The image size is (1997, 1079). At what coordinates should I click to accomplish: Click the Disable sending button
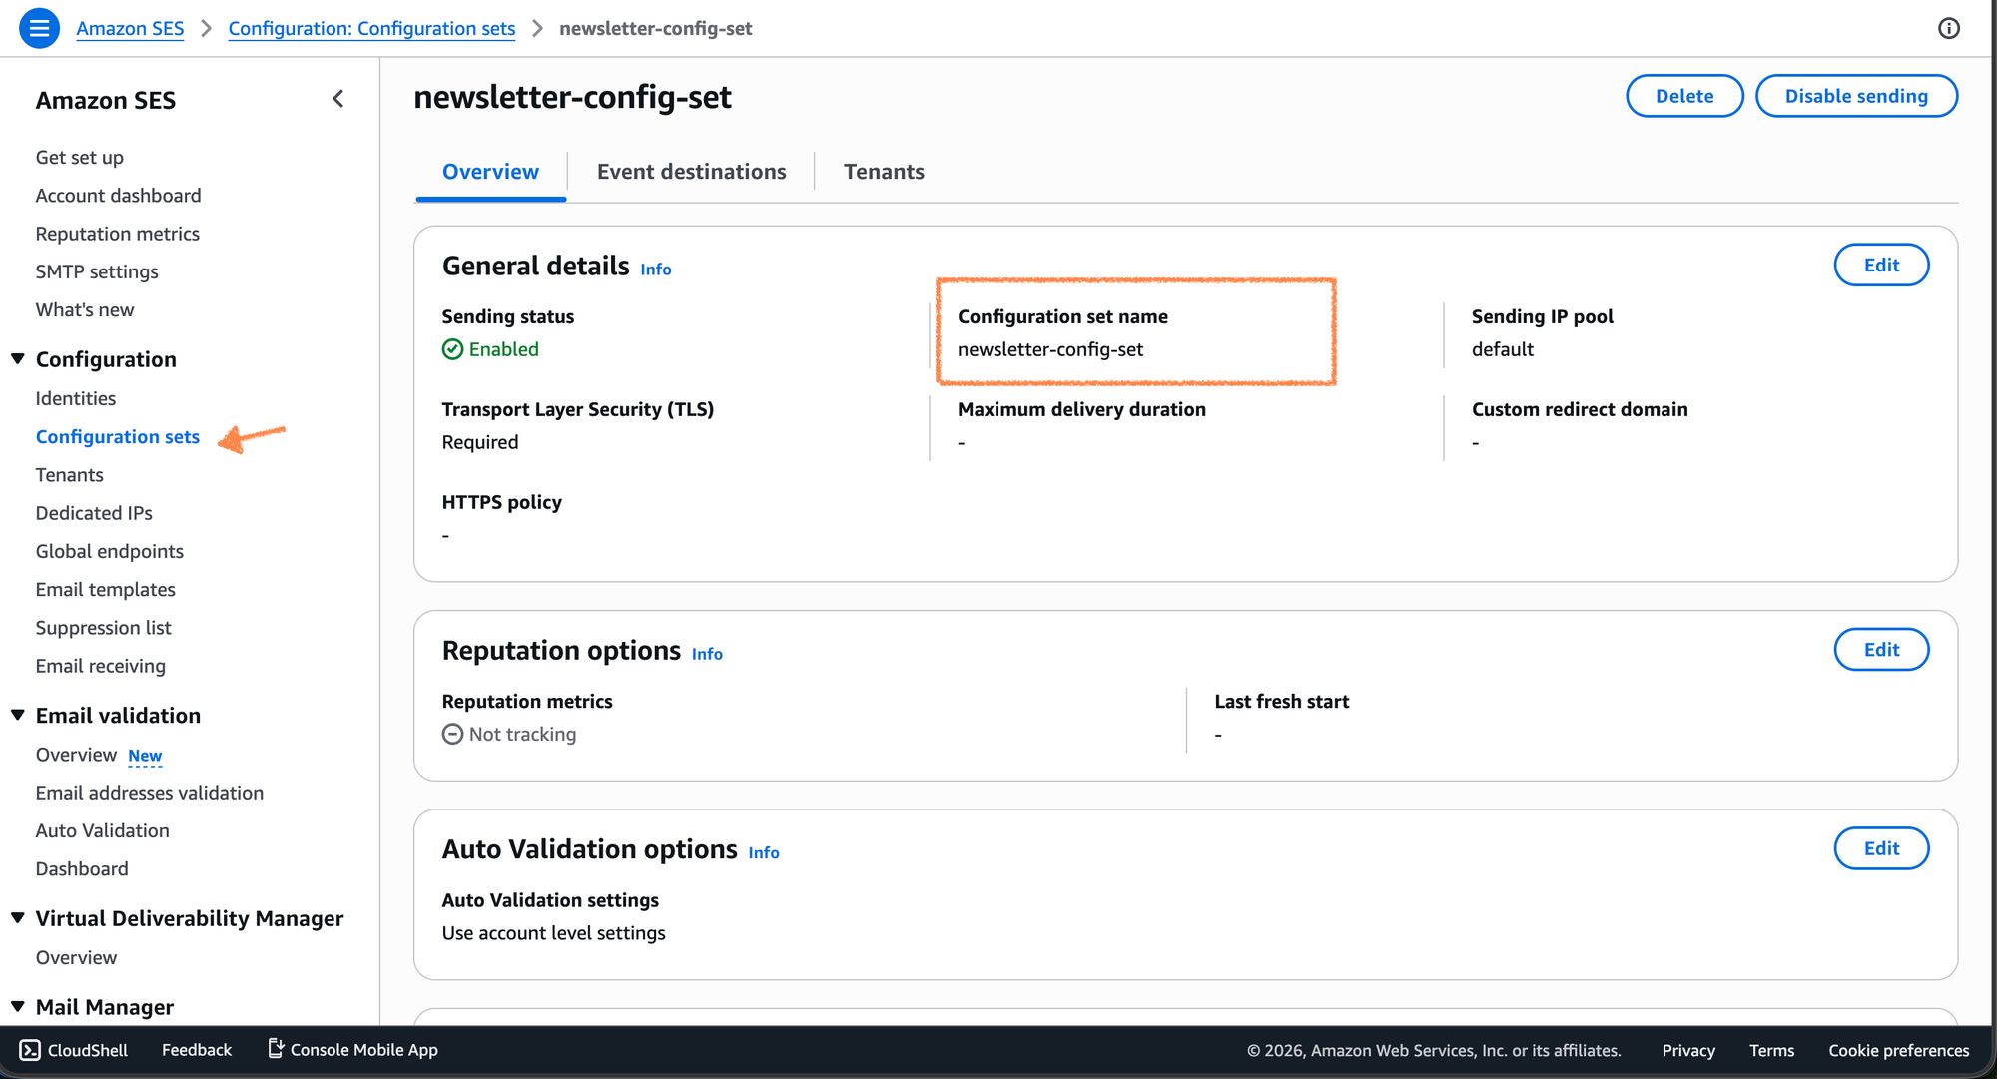pyautogui.click(x=1856, y=96)
